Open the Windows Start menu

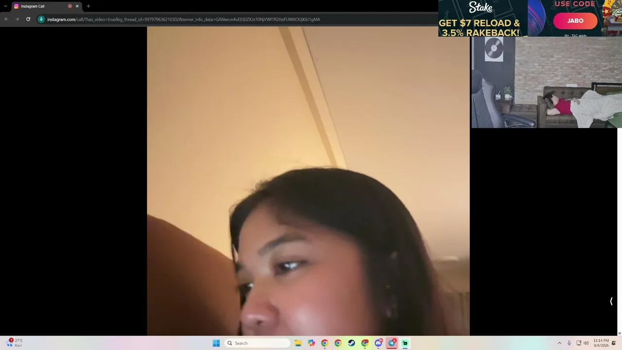click(216, 343)
